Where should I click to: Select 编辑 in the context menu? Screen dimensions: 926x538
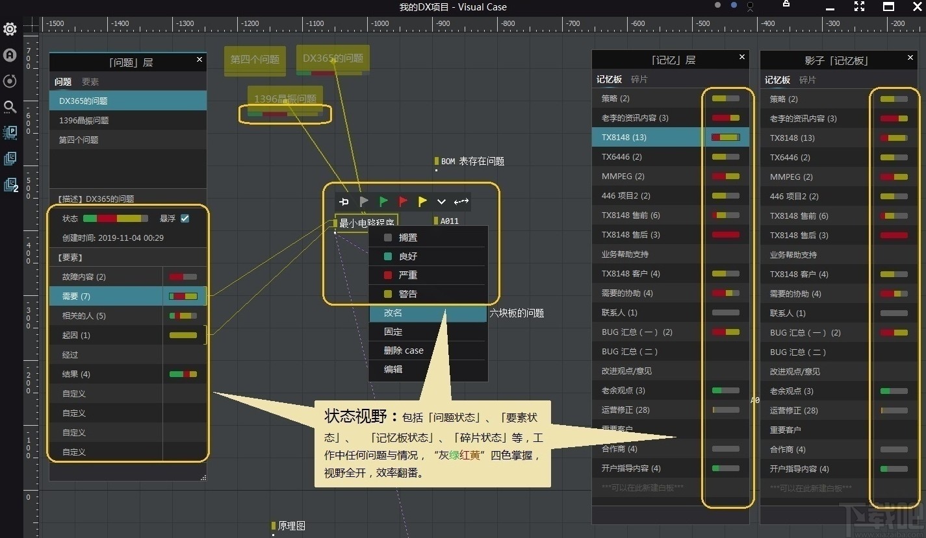pyautogui.click(x=428, y=369)
